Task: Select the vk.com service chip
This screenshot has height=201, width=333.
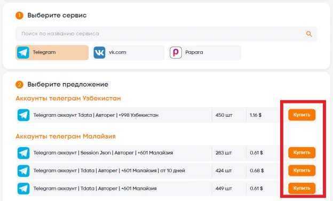Action: coord(128,52)
